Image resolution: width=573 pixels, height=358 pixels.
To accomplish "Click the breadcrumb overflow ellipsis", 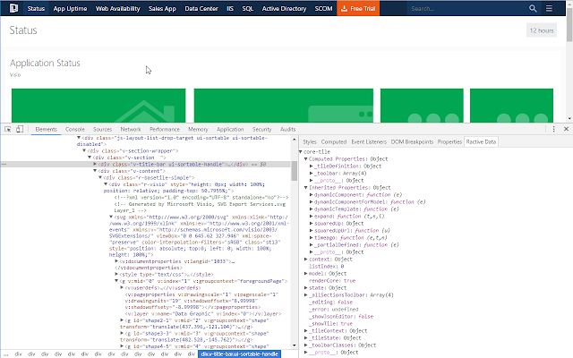I will coord(5,354).
